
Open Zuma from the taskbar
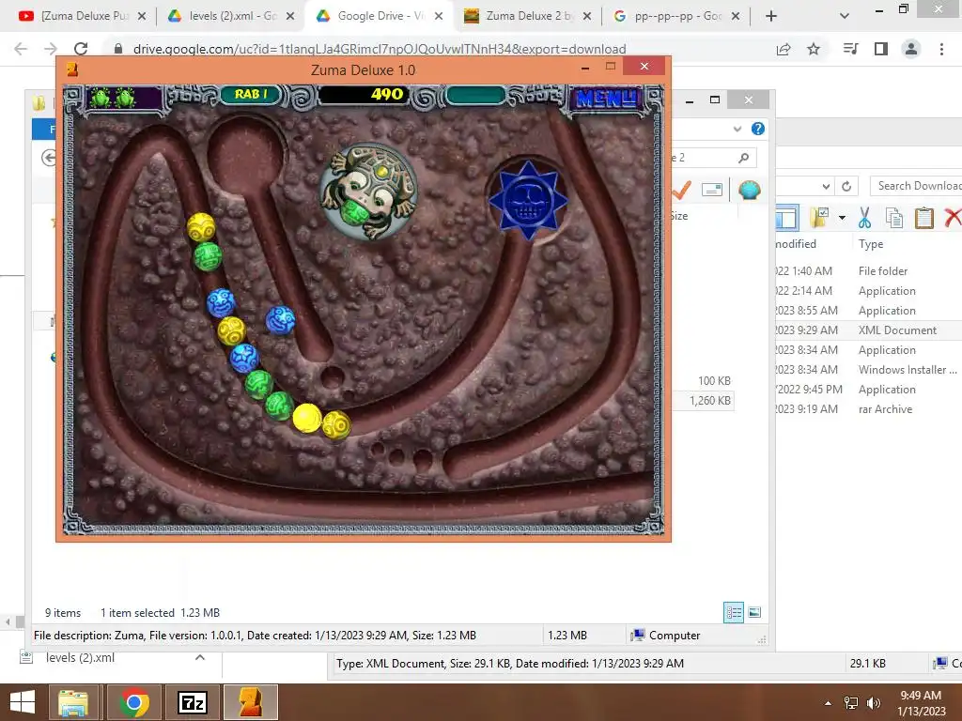pos(251,702)
